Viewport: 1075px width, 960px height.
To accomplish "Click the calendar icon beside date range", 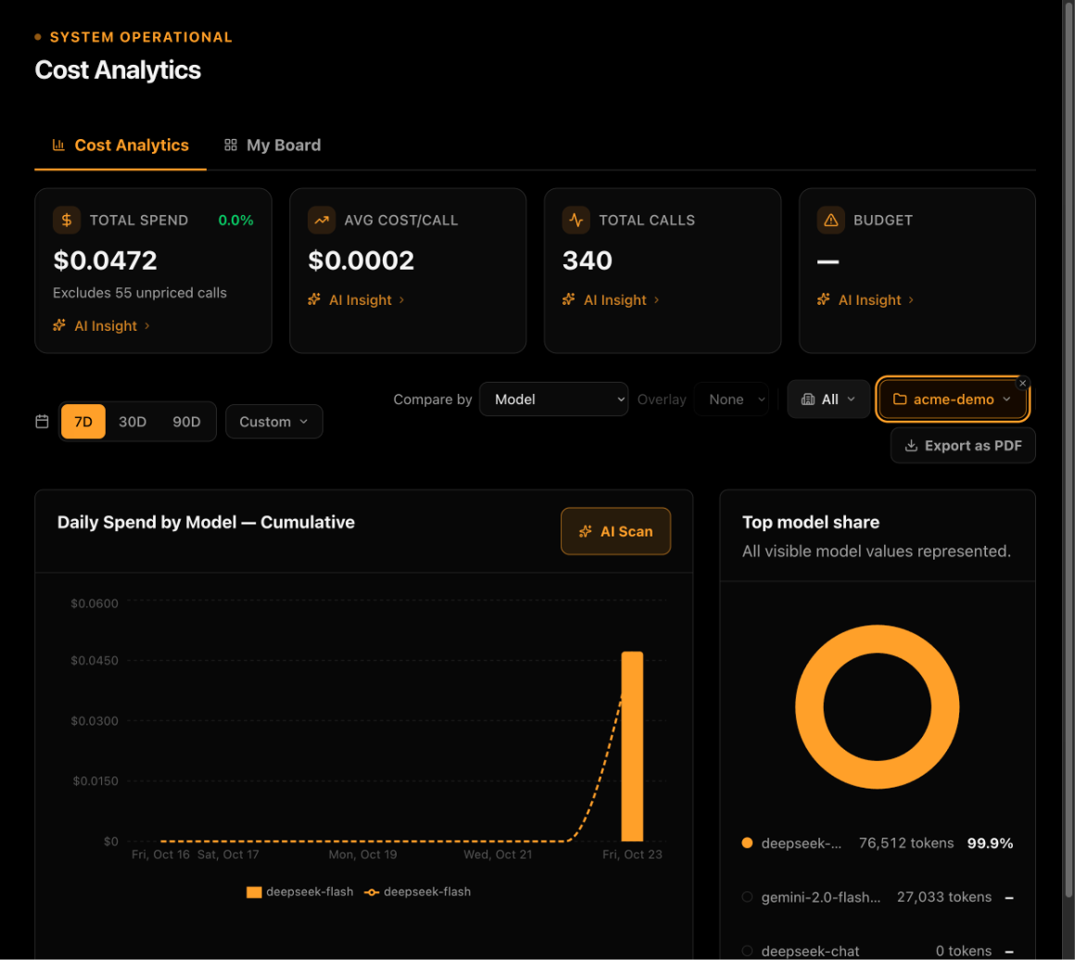I will tap(42, 421).
